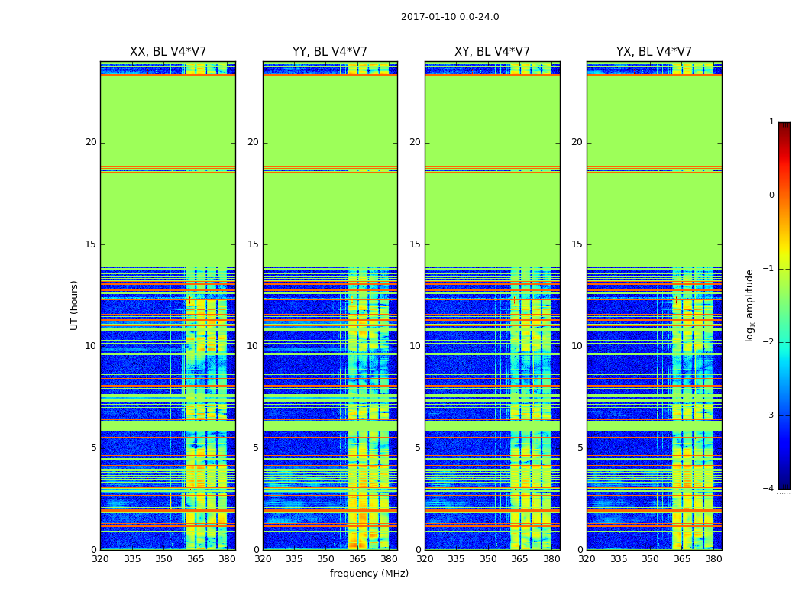The image size is (802, 611).
Task: Click the XX, BL V4*V7 subplot title
Action: (x=168, y=52)
